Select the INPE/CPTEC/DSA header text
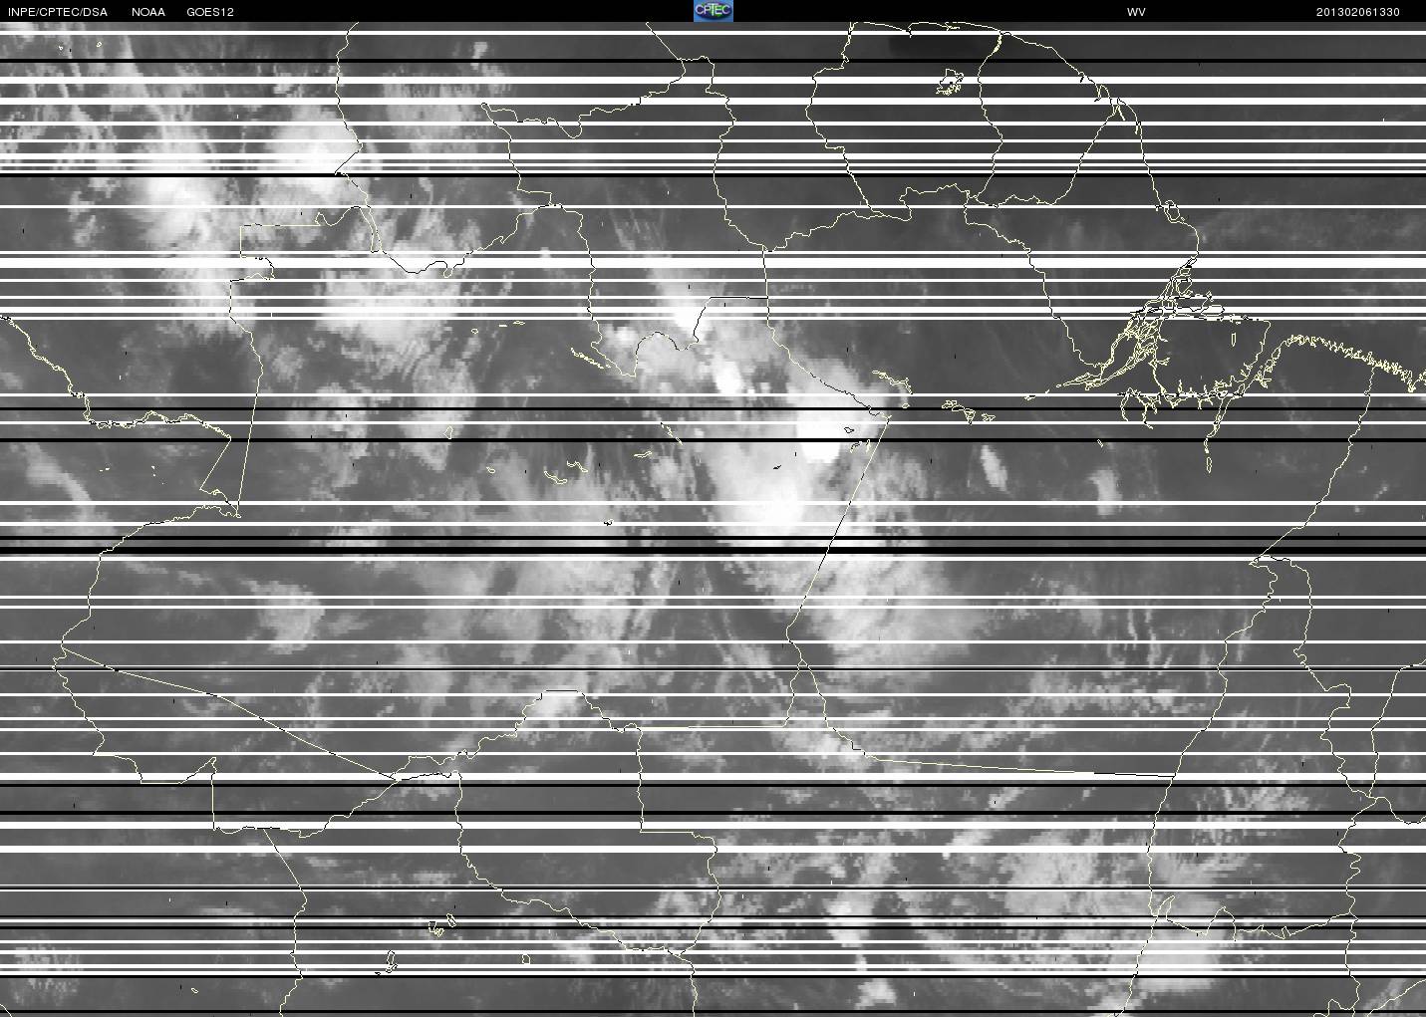This screenshot has width=1426, height=1017. 57,12
